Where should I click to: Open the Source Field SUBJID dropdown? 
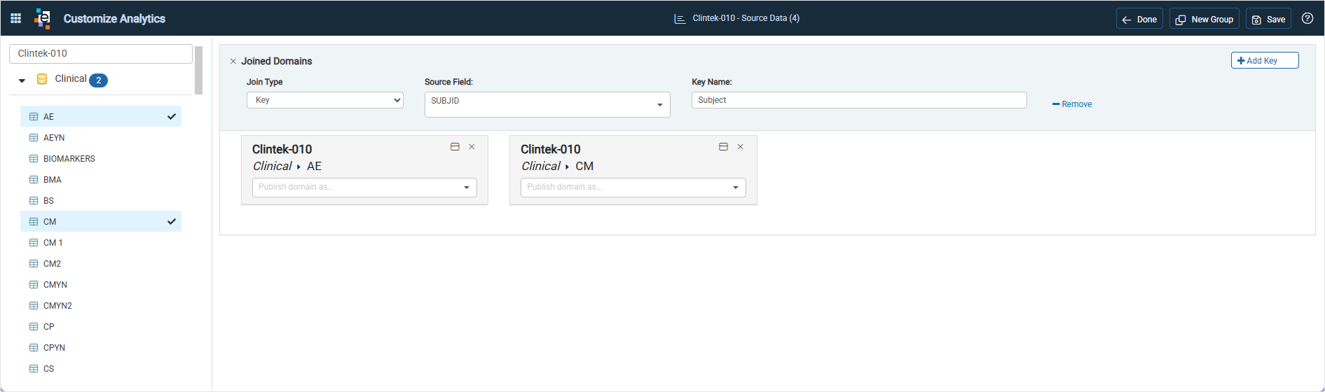click(x=547, y=104)
